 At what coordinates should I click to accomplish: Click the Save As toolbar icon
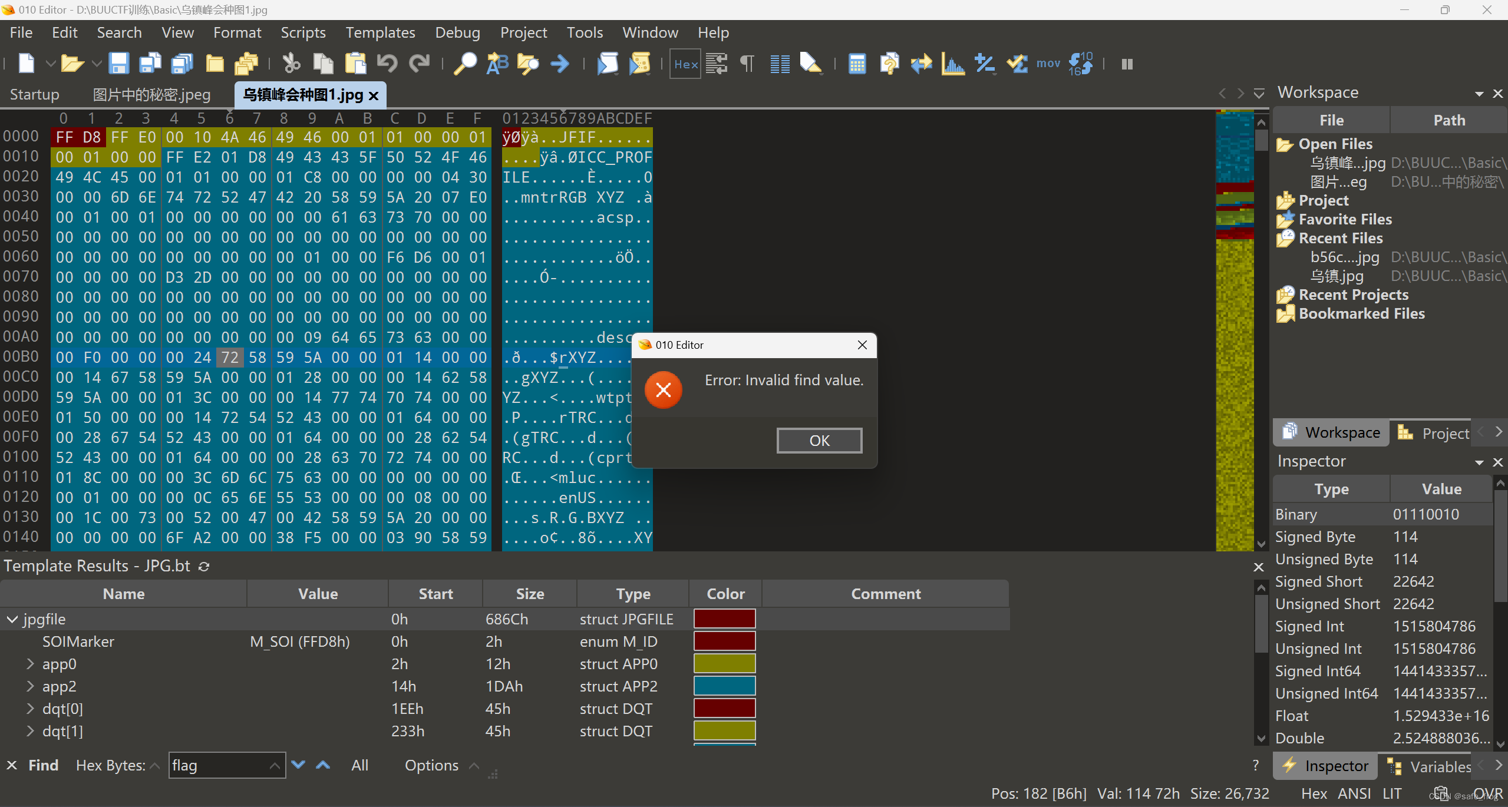coord(150,64)
